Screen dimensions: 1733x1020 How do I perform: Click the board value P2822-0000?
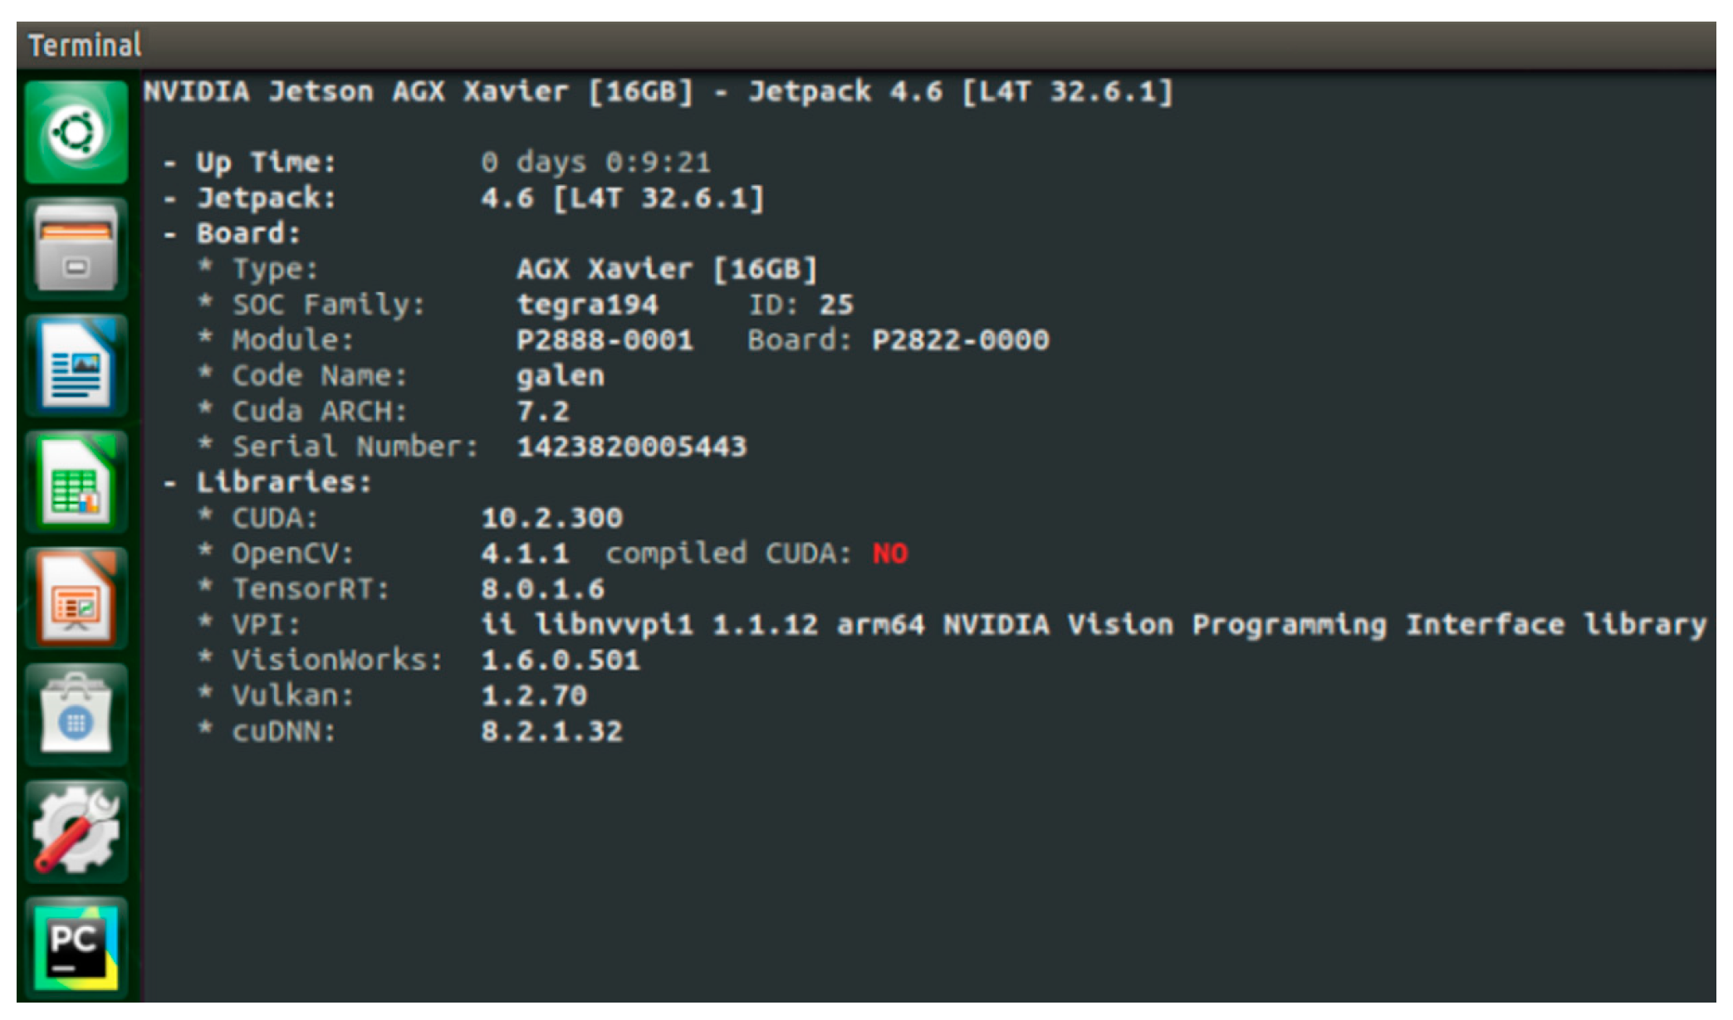[x=960, y=340]
